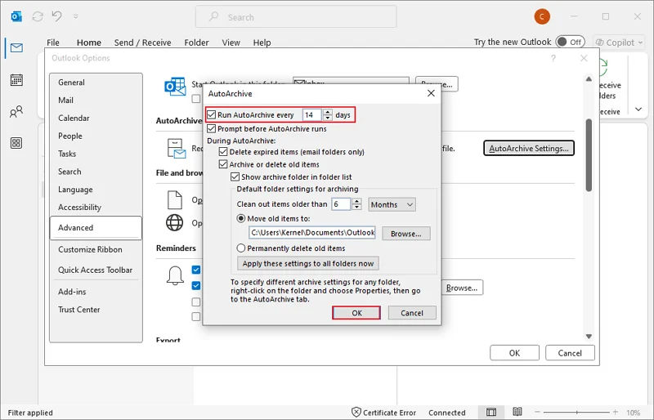Click the AutoArchive envelope icon
This screenshot has width=654, height=420.
coord(176,149)
